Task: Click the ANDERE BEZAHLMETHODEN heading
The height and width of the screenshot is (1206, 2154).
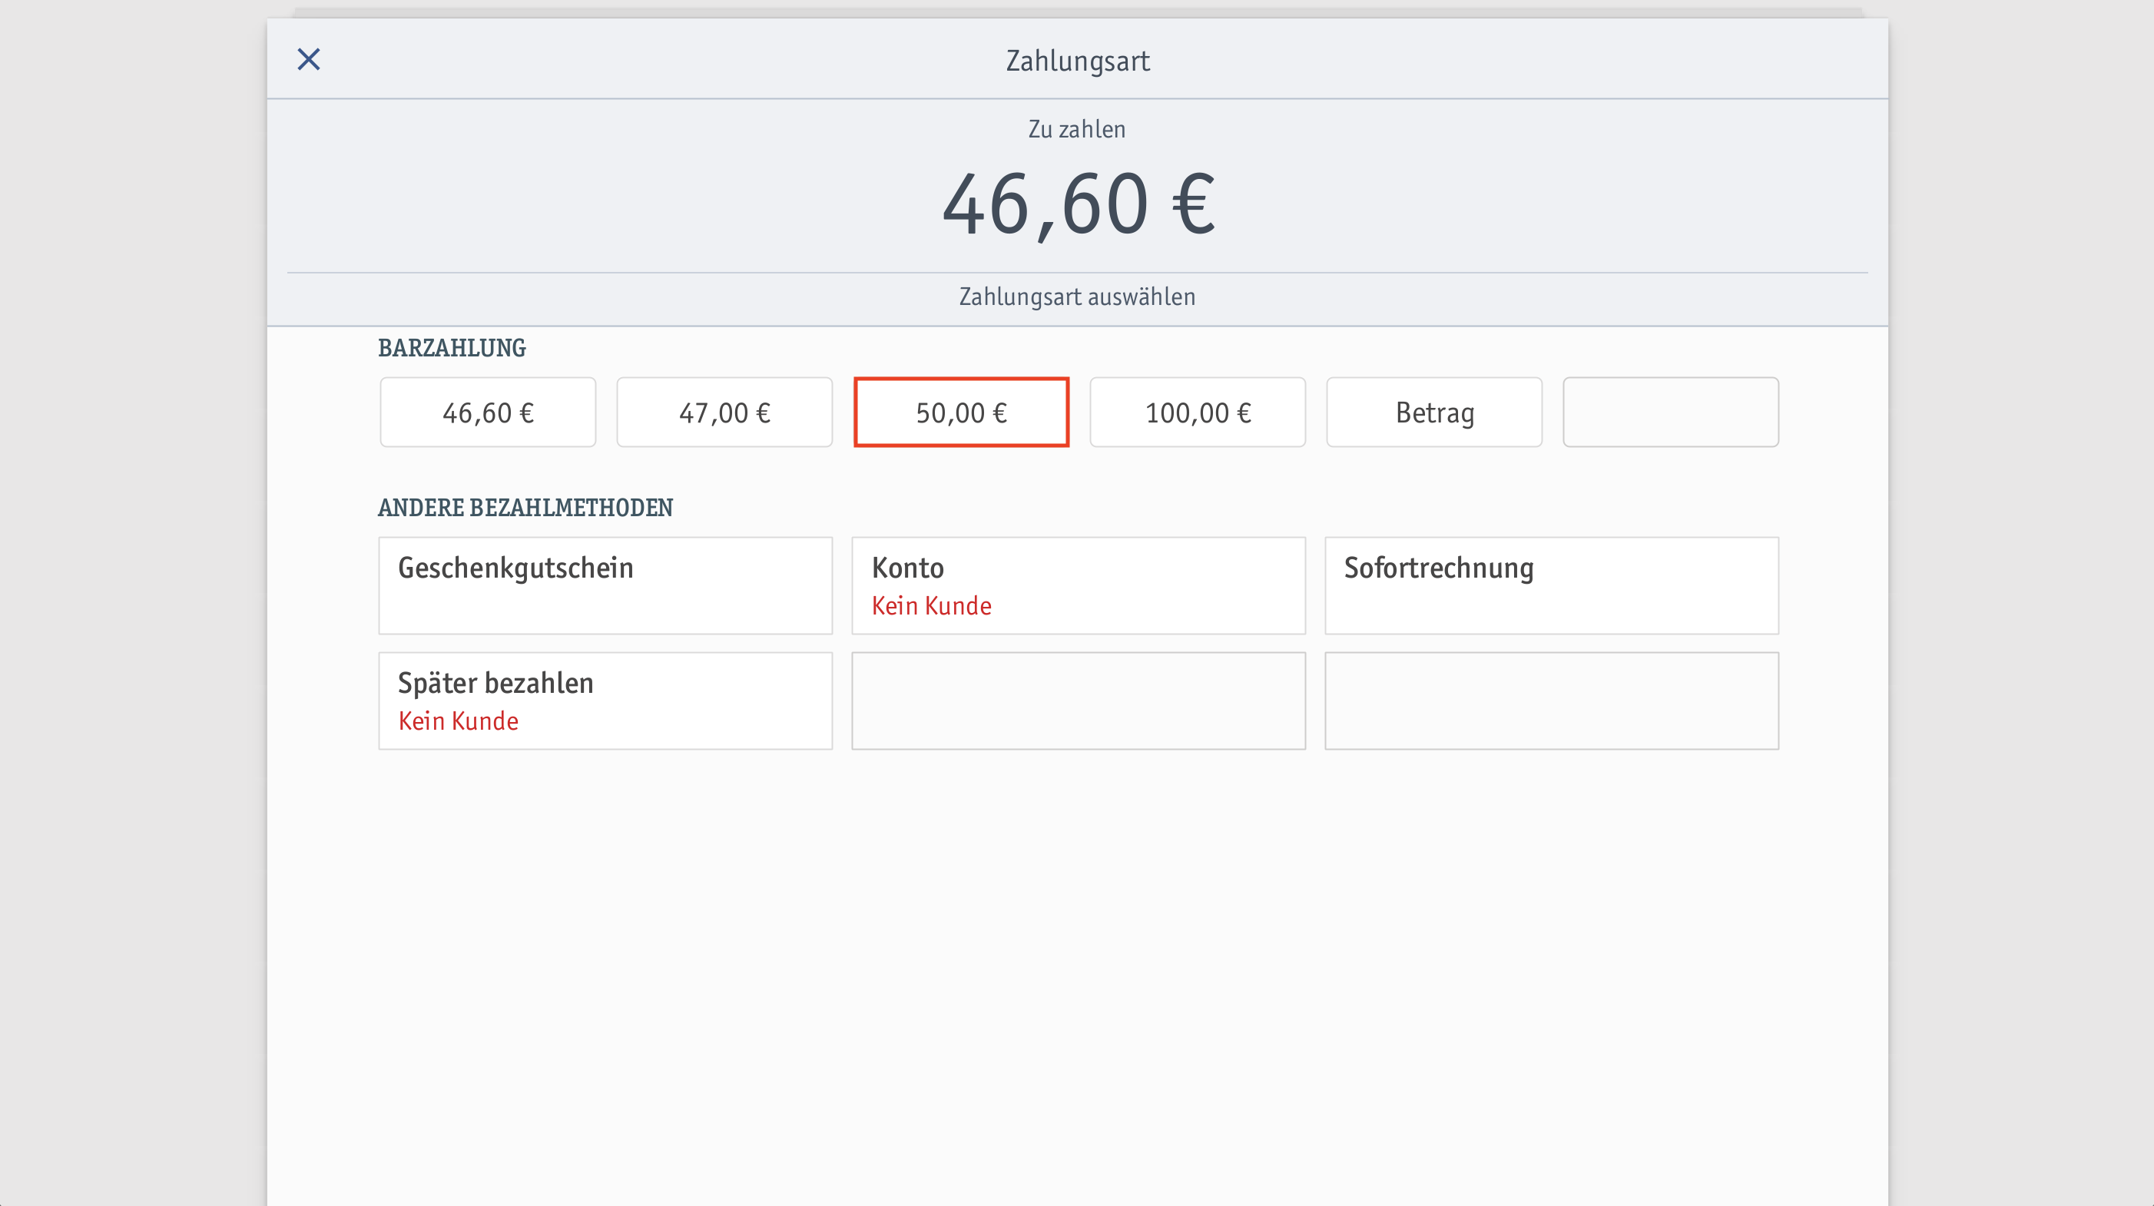Action: pyautogui.click(x=525, y=508)
